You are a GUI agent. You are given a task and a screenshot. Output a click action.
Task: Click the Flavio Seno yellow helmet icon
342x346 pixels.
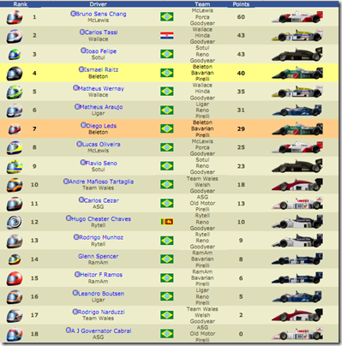(x=15, y=166)
